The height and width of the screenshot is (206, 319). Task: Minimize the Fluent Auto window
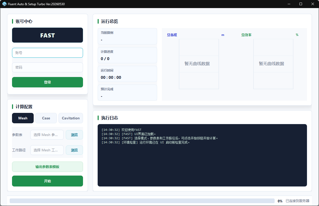(x=289, y=4)
